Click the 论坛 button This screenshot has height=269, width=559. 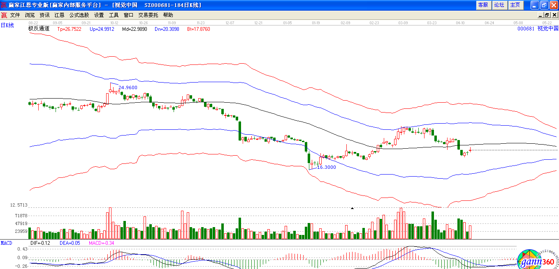[499, 5]
